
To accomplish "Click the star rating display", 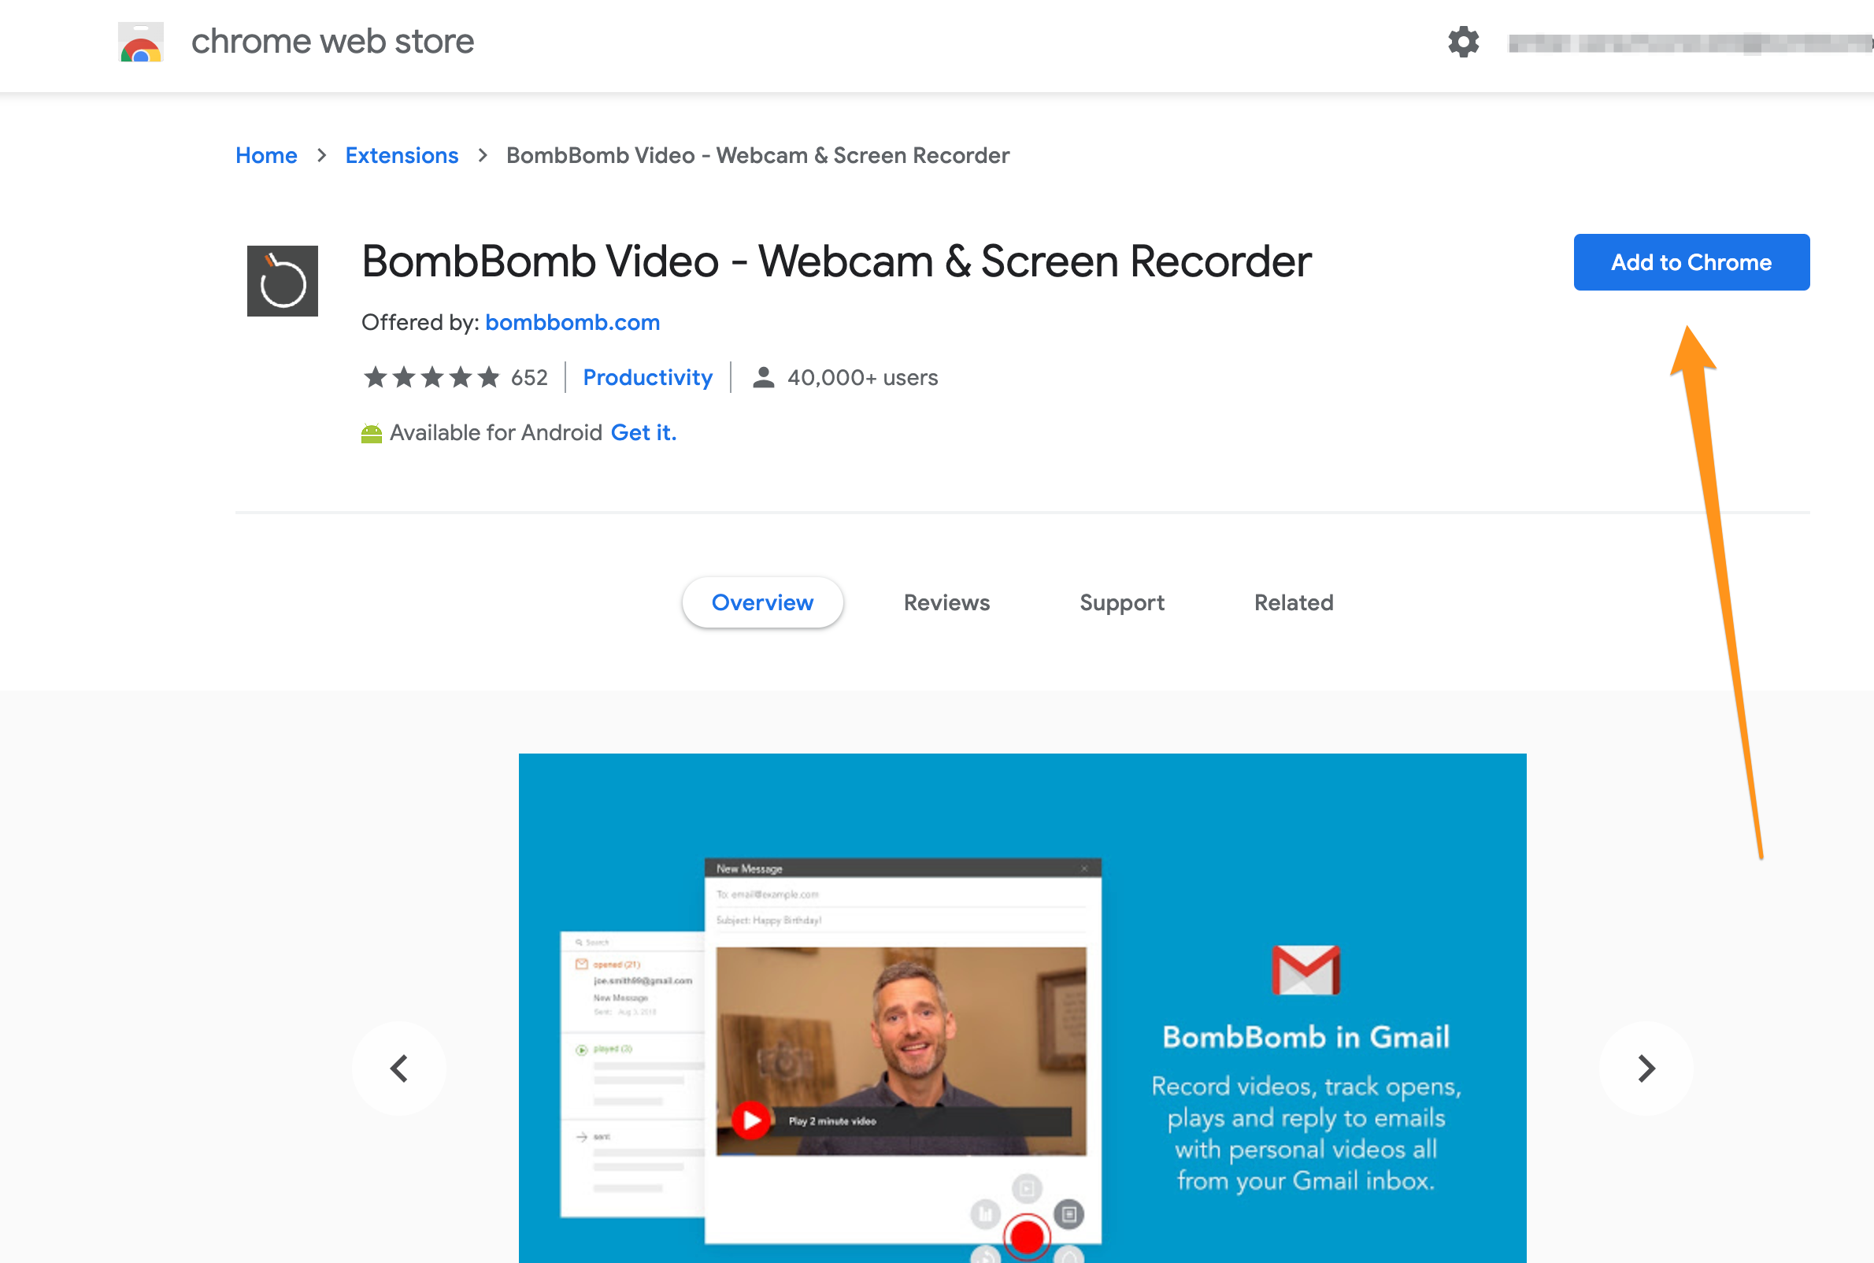I will (x=432, y=376).
